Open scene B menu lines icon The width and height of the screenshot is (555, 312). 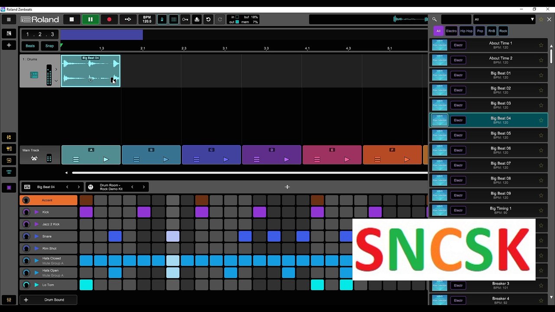coord(136,159)
